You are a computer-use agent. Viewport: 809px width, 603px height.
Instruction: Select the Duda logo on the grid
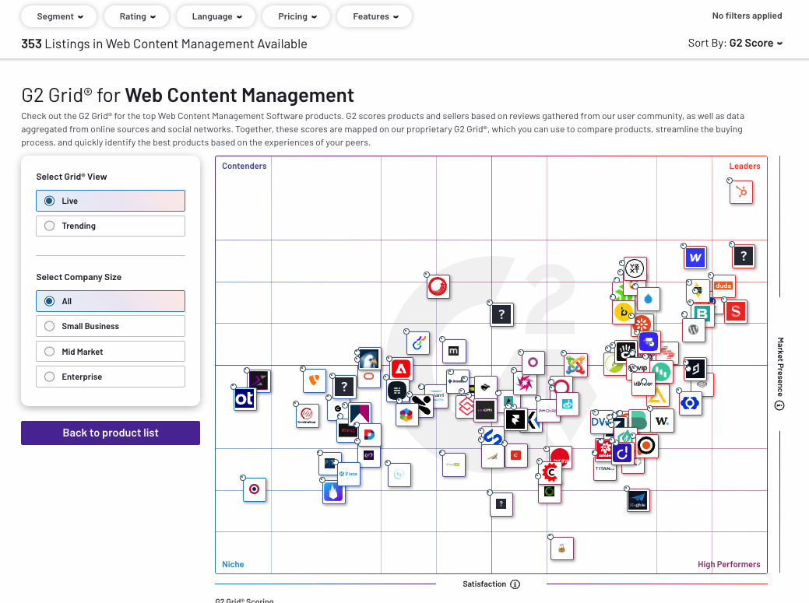723,286
